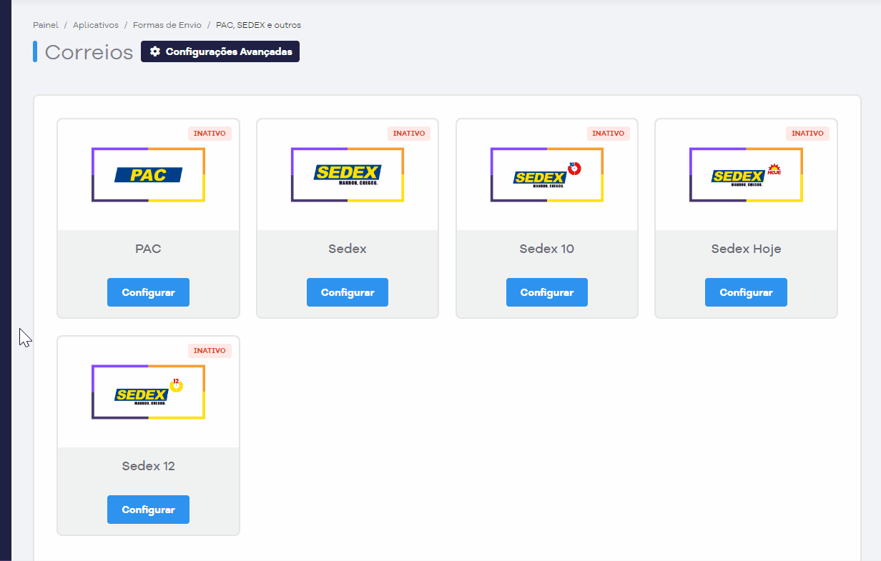Configure the Sedex Hoje shipping method
The height and width of the screenshot is (561, 881).
click(x=746, y=292)
